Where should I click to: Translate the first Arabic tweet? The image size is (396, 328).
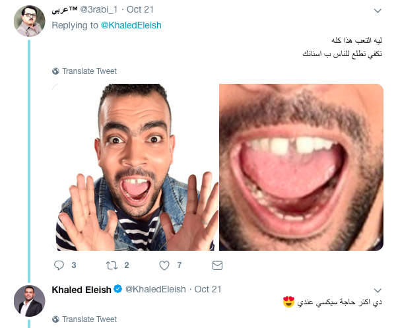click(x=89, y=71)
